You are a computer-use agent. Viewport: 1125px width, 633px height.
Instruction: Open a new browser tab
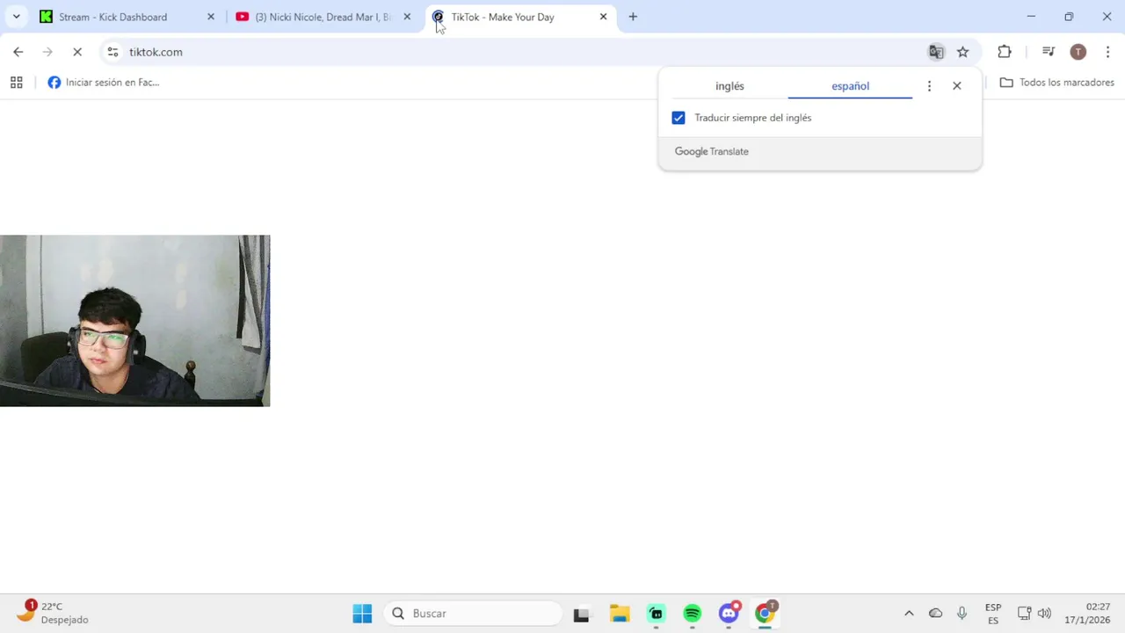(x=633, y=17)
